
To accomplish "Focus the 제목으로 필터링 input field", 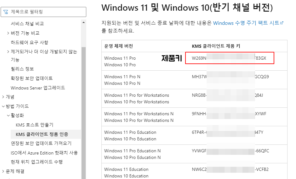I will (43, 12).
